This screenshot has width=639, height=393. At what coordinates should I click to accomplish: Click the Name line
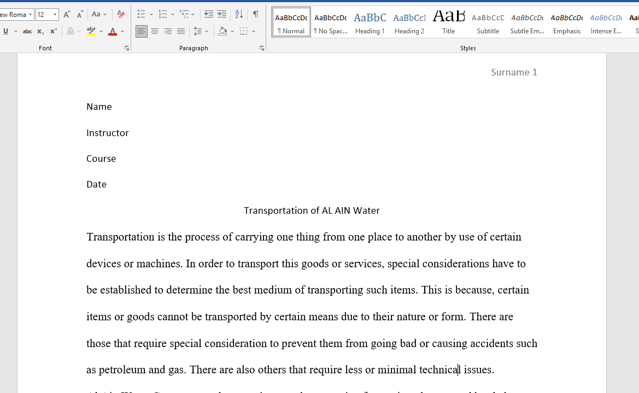[99, 107]
